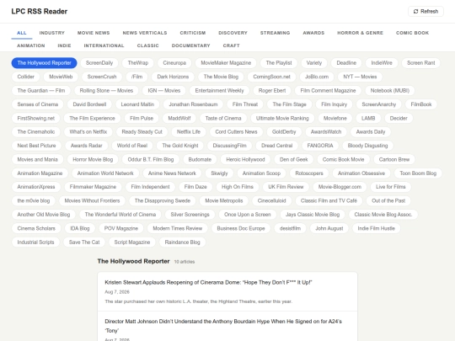Switch to COMIC BOOK tab
This screenshot has height=341, width=455.
(x=412, y=33)
